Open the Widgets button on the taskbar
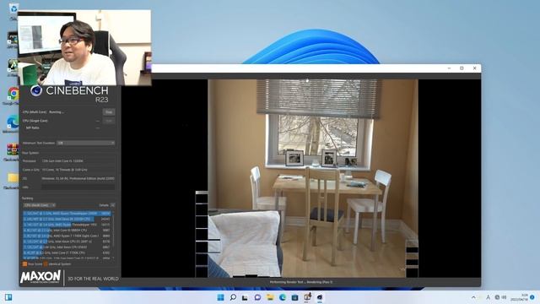The height and width of the screenshot is (304, 540). (x=8, y=297)
